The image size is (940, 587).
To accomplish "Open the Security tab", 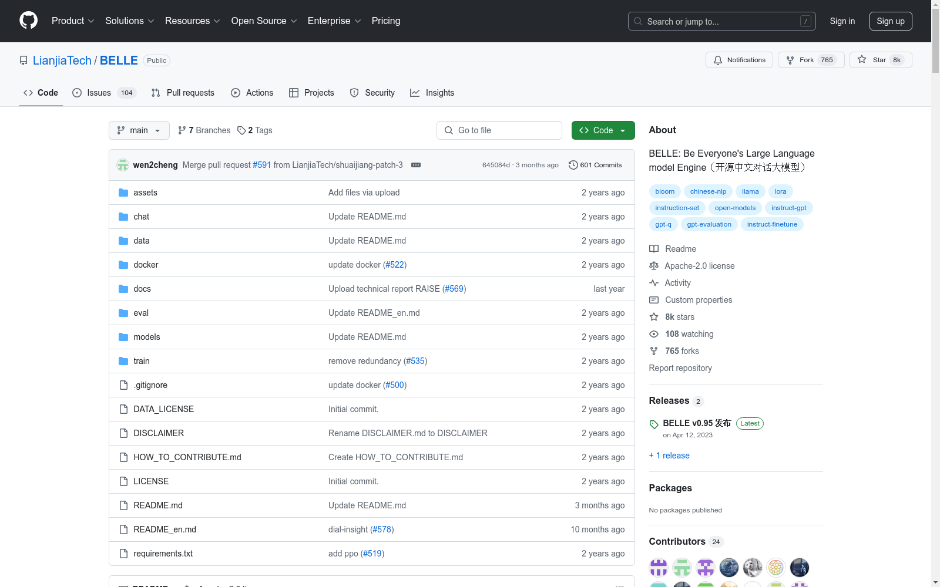I will tap(372, 93).
